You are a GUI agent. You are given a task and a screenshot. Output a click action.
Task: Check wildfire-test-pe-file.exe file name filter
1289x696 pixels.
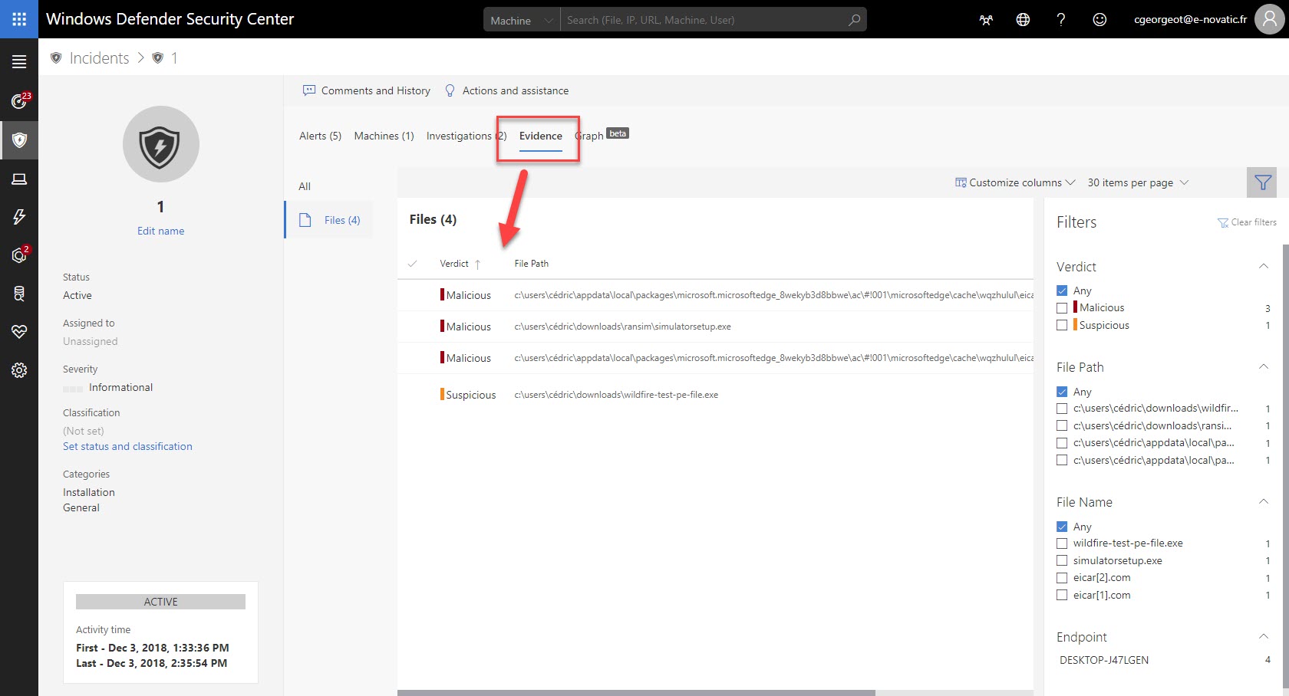pyautogui.click(x=1063, y=543)
